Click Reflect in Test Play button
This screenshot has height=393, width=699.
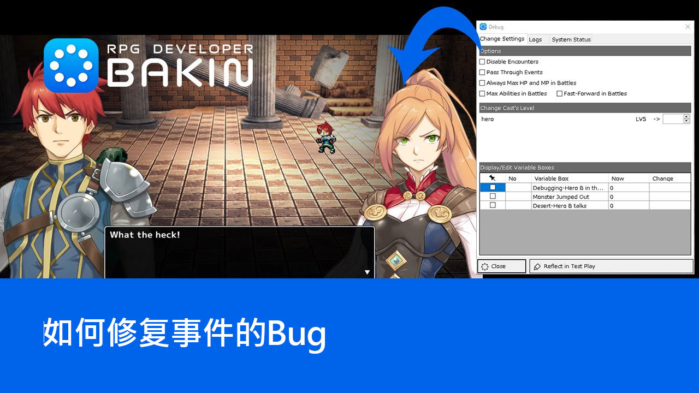pos(611,266)
